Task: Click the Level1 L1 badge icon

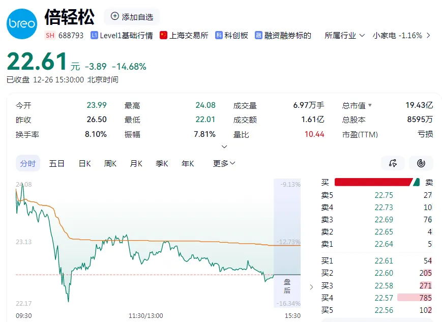Action: (x=94, y=35)
